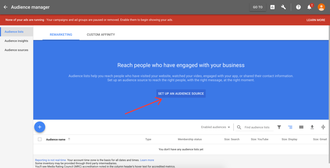Click the segment icon in table toolbar
Screen dimensions: 330x168
point(290,127)
